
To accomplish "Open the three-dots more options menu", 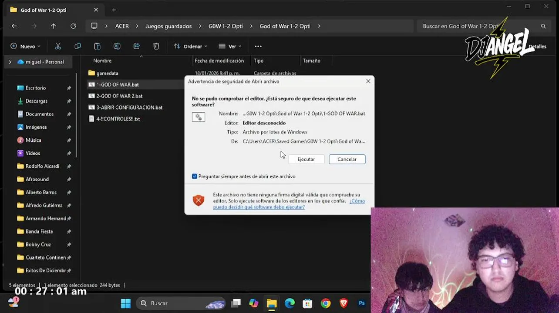I will pos(258,46).
